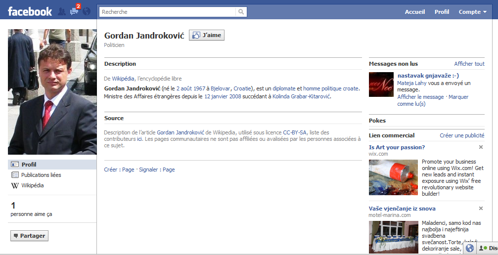
Task: Open Profil in top navigation
Action: (442, 12)
